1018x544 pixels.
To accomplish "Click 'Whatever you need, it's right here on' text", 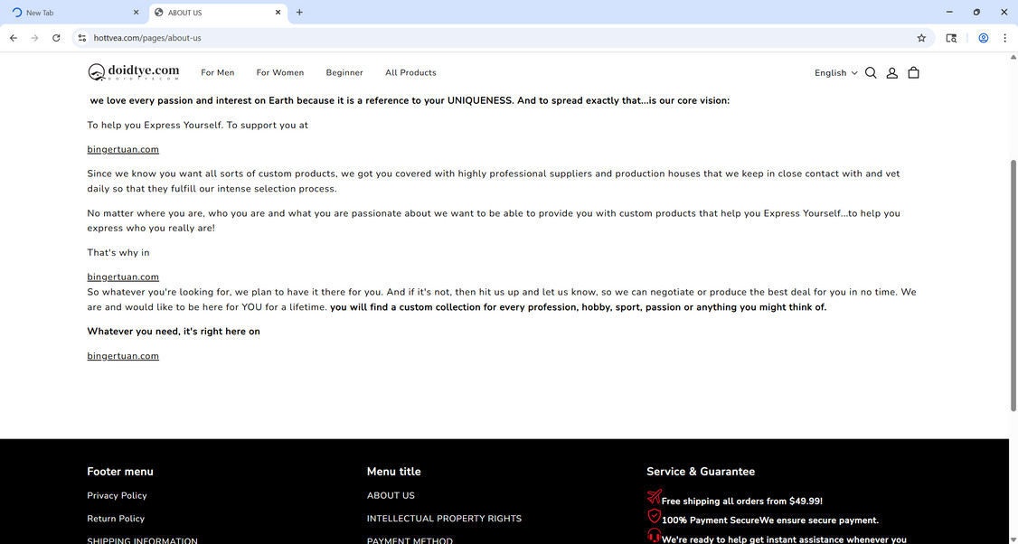I will click(174, 332).
